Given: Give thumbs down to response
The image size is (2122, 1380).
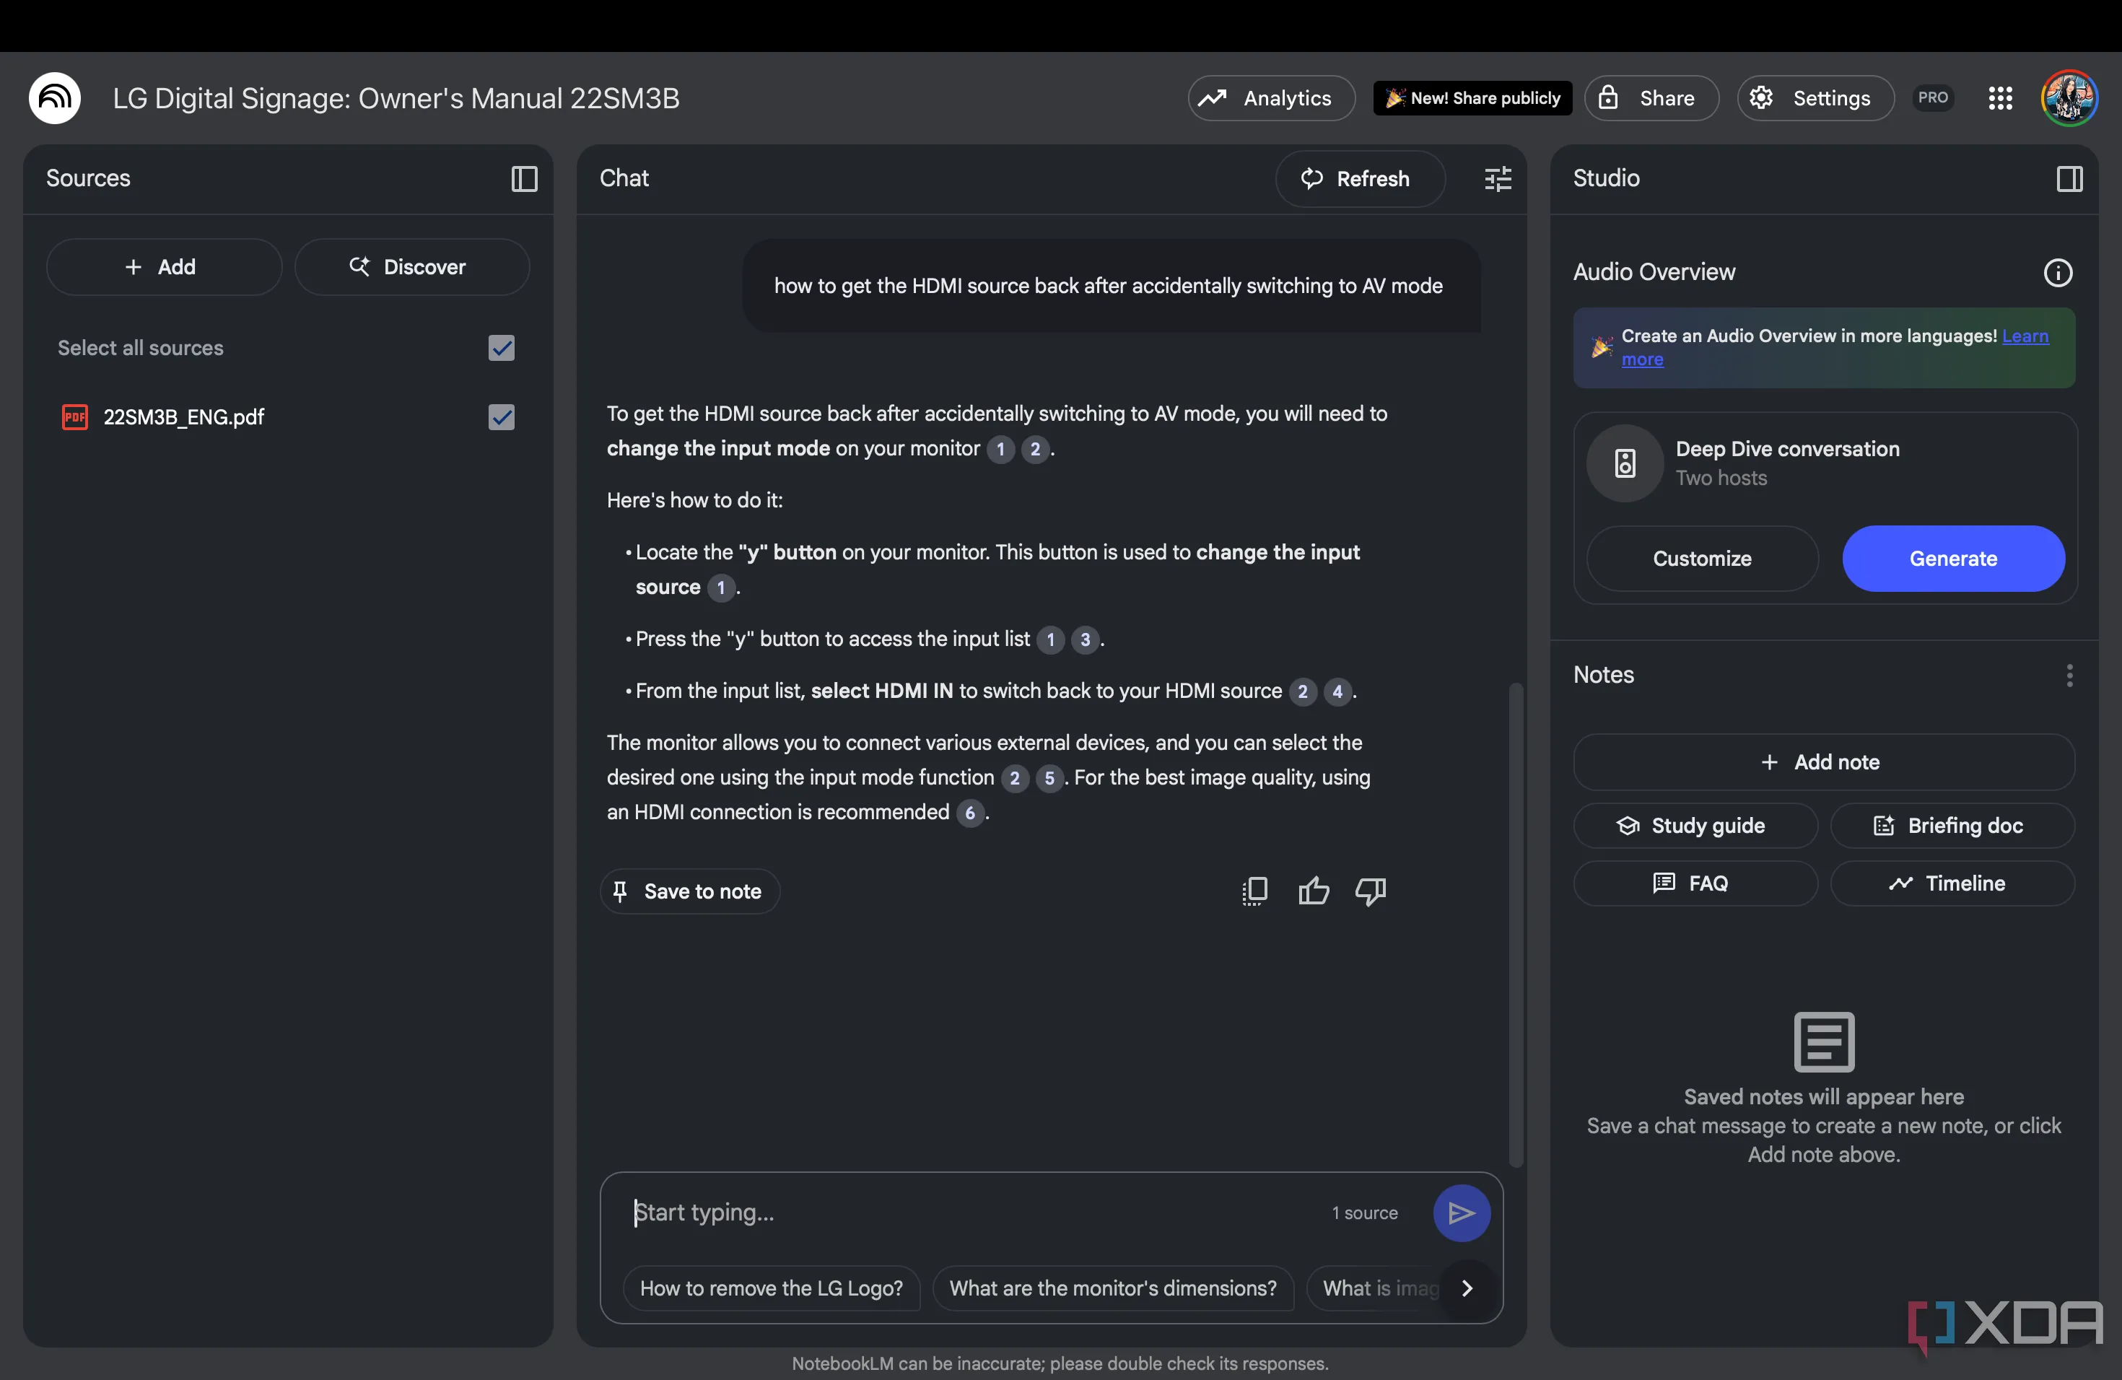Looking at the screenshot, I should coord(1371,891).
